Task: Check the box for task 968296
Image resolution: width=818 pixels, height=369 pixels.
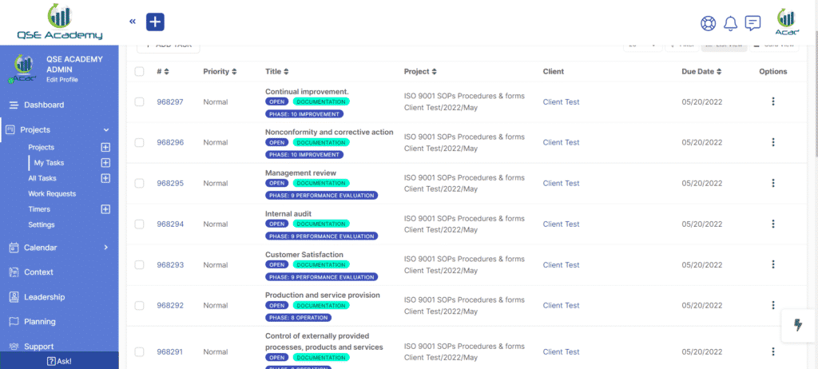Action: click(139, 142)
